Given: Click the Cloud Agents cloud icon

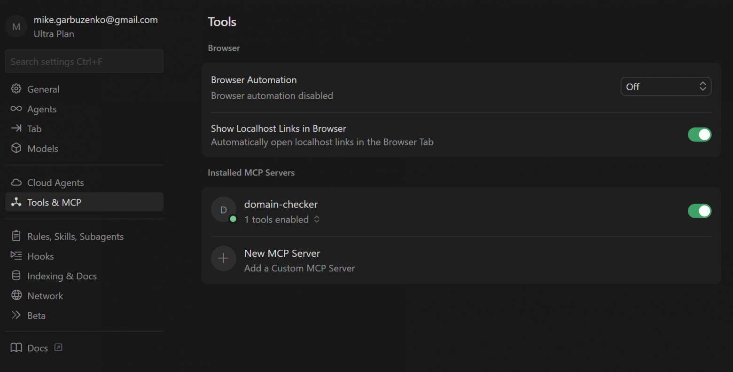Looking at the screenshot, I should click(16, 182).
